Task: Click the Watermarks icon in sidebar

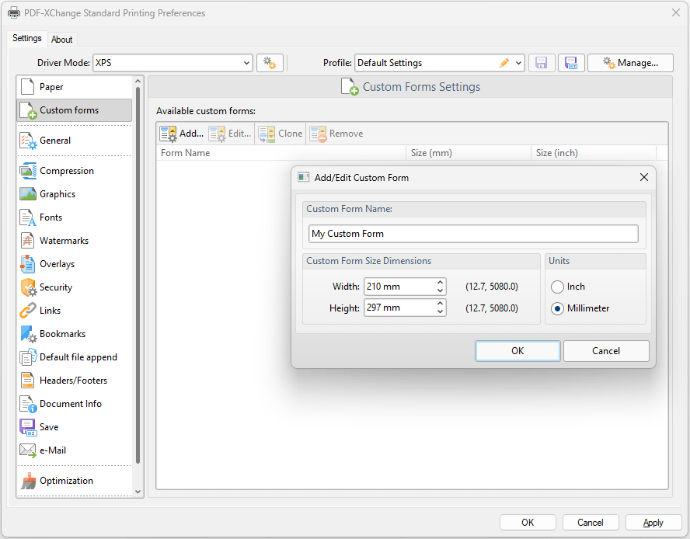Action: point(28,241)
